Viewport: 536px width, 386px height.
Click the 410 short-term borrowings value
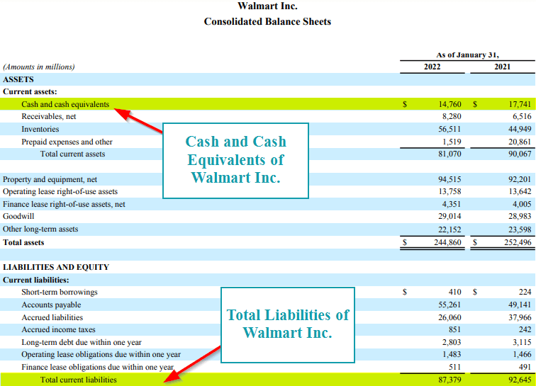click(x=455, y=292)
